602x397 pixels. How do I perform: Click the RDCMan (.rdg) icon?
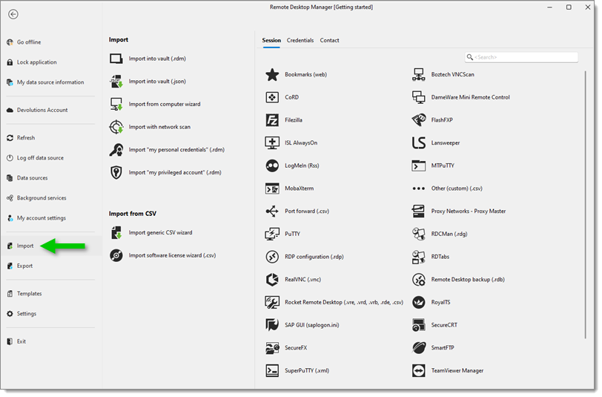418,234
